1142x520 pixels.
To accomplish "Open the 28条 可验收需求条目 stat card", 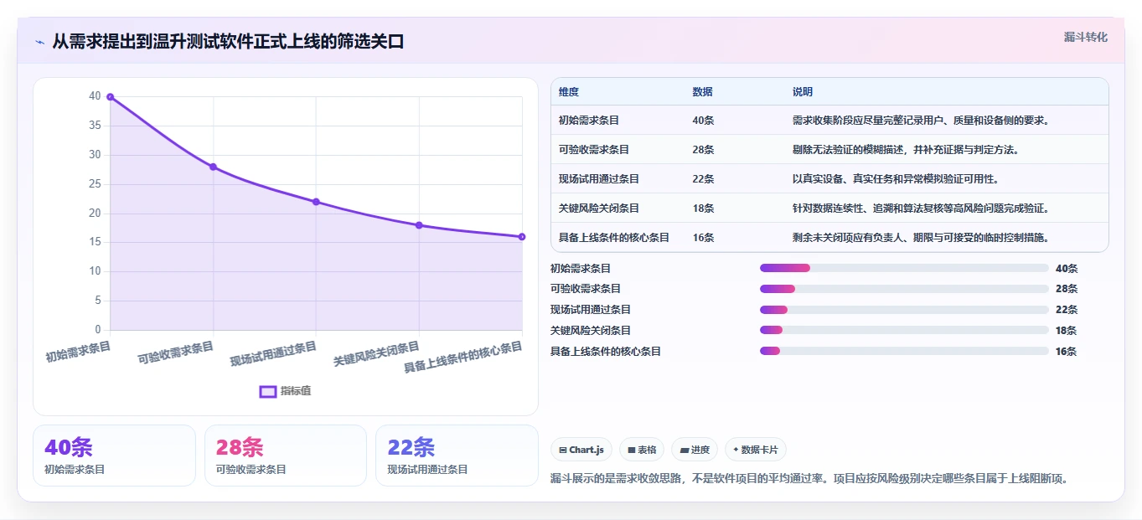I will (x=286, y=456).
